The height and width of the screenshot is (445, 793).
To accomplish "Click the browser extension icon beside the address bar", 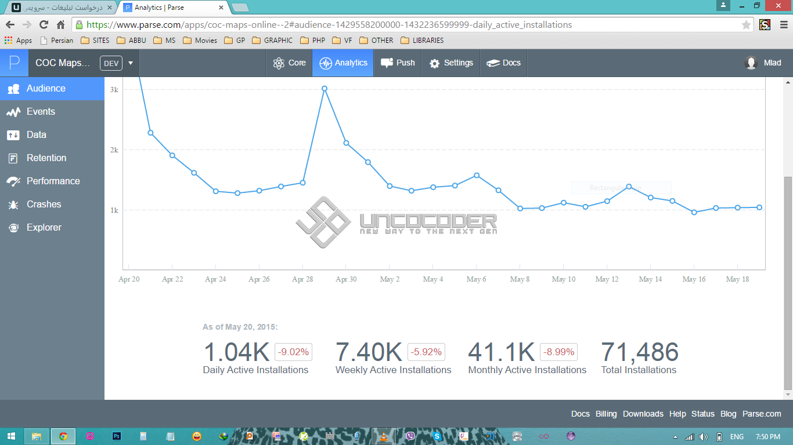I will click(765, 25).
